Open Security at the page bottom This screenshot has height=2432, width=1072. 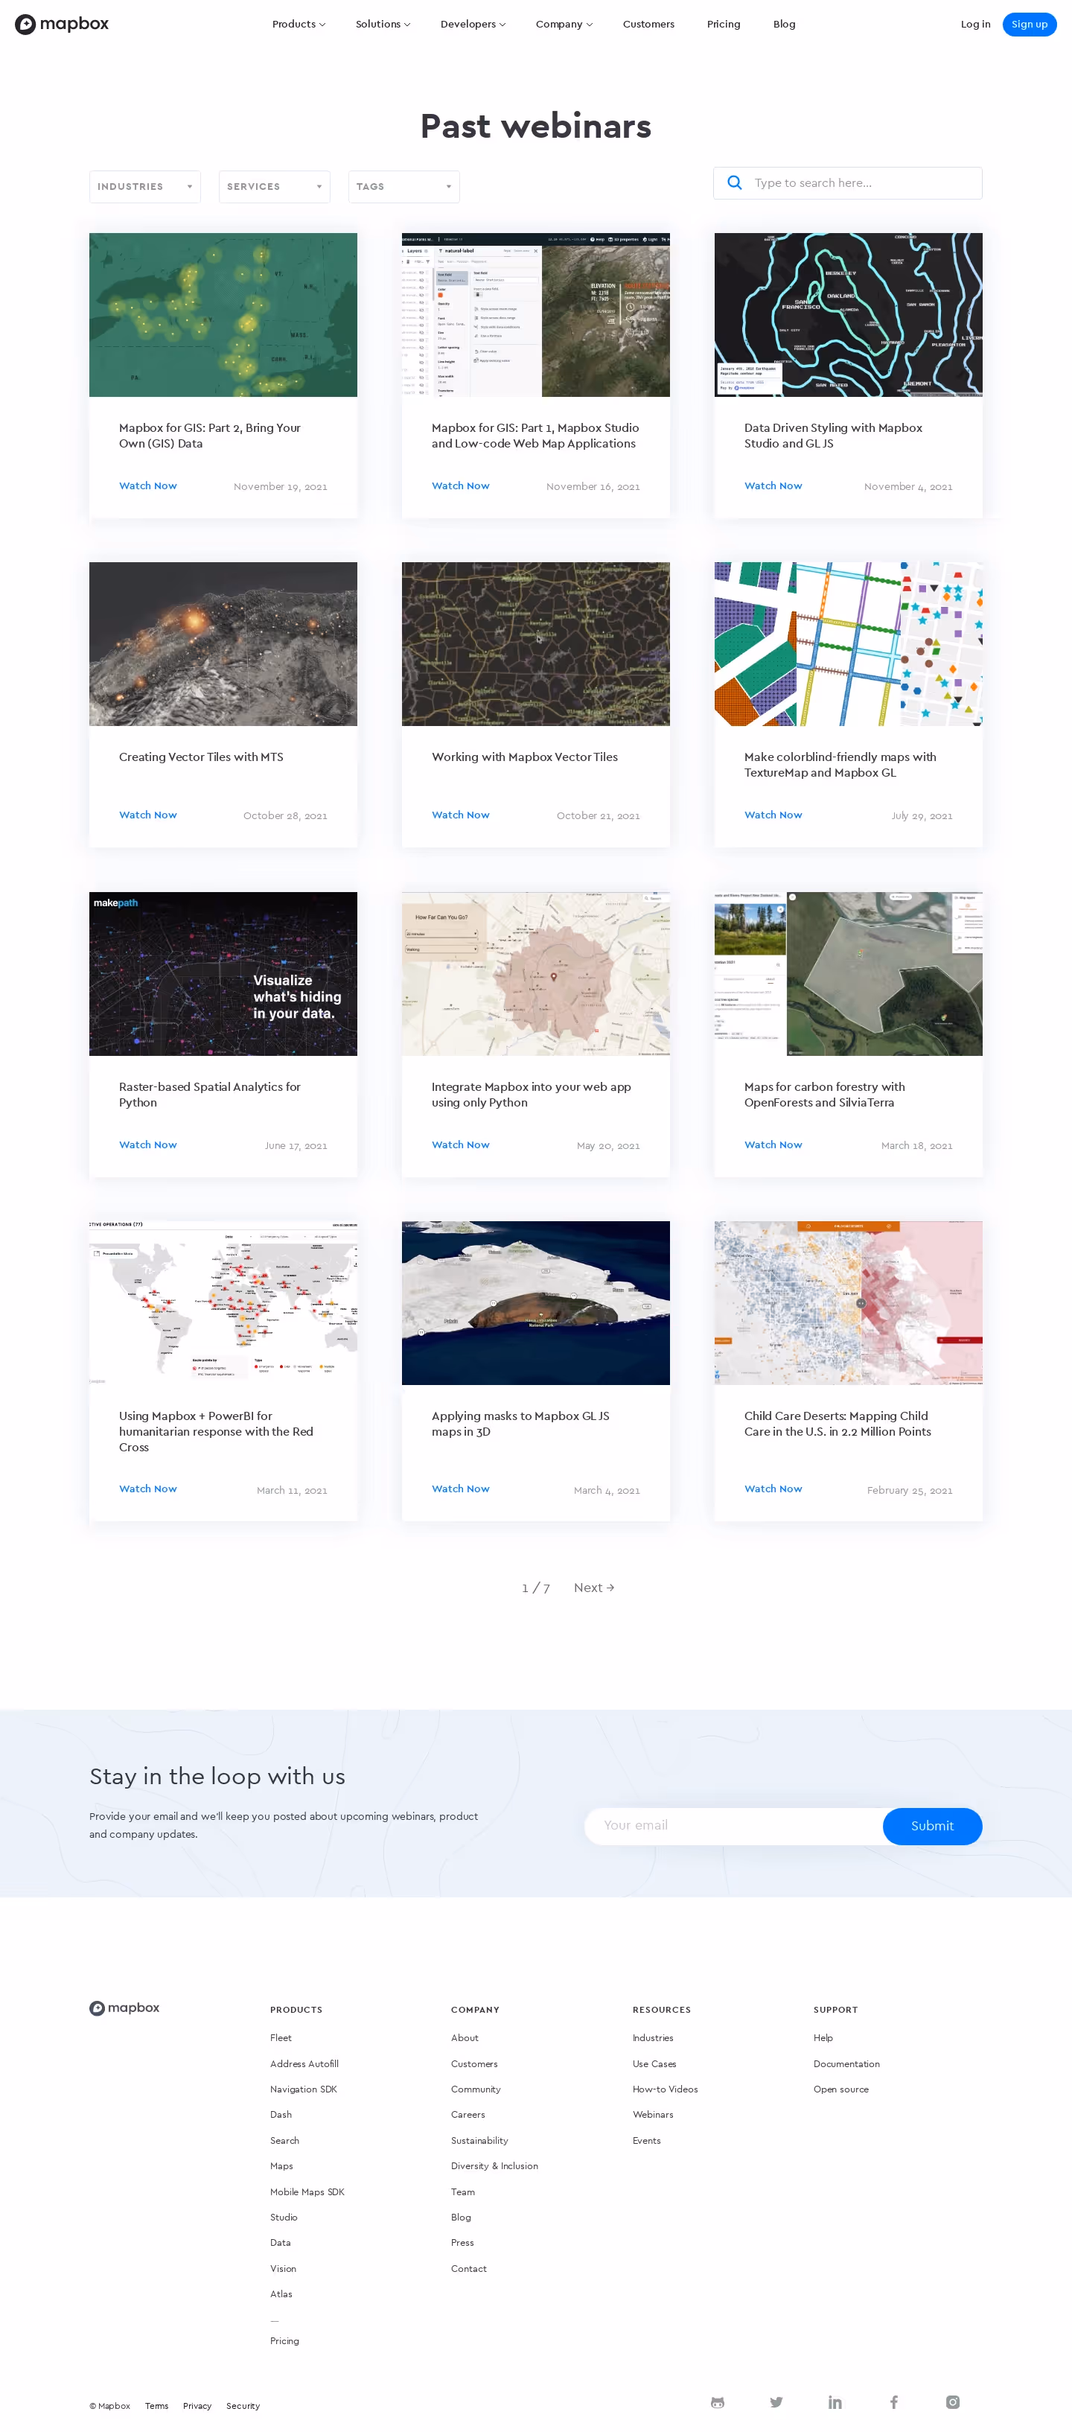pyautogui.click(x=243, y=2405)
